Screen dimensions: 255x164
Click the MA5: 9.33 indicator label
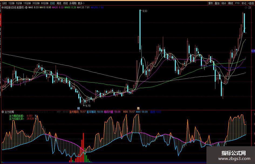tap(33, 8)
